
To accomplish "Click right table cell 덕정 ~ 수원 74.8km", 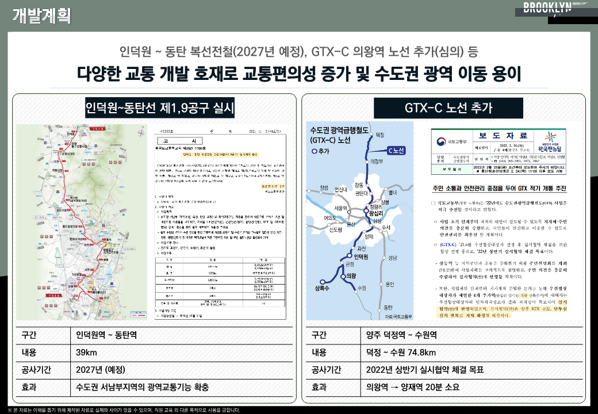I will point(401,352).
